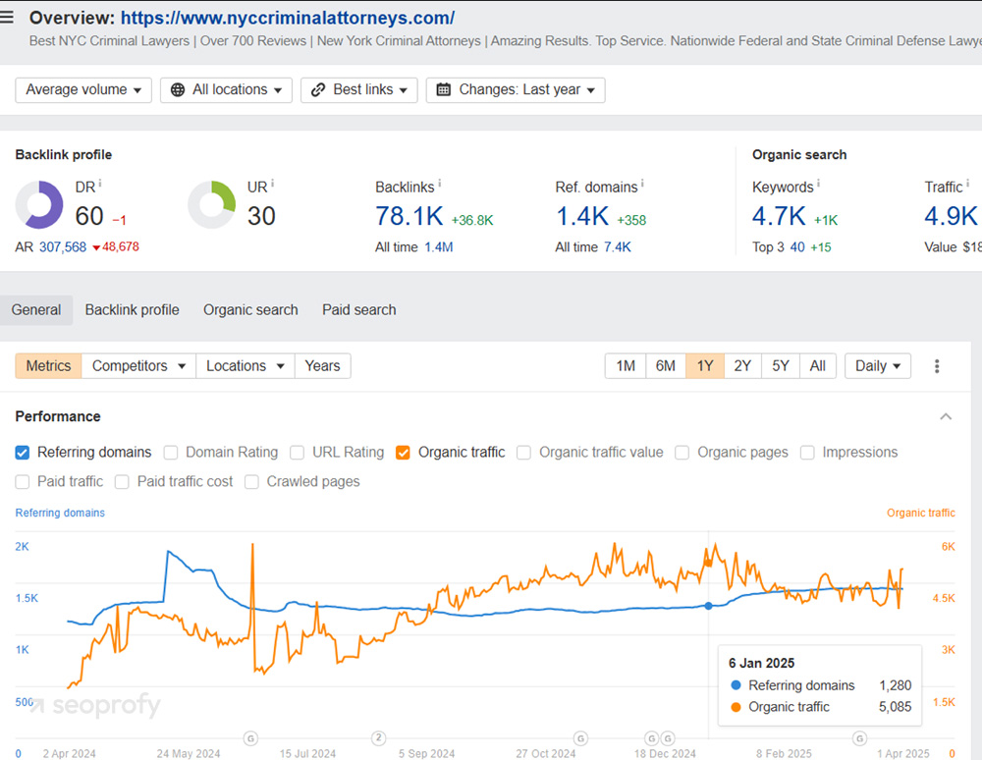Open the hamburger menu icon
This screenshot has height=760, width=982.
7,17
